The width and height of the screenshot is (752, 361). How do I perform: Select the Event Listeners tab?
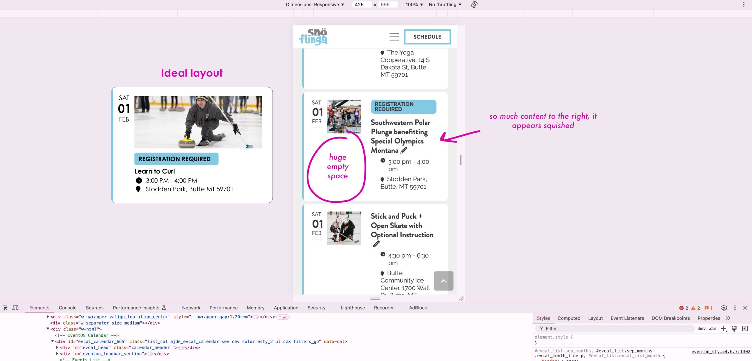click(627, 318)
